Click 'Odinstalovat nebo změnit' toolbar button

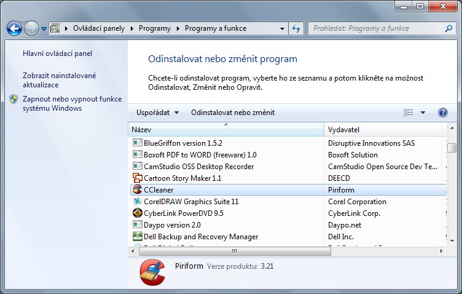(x=233, y=113)
